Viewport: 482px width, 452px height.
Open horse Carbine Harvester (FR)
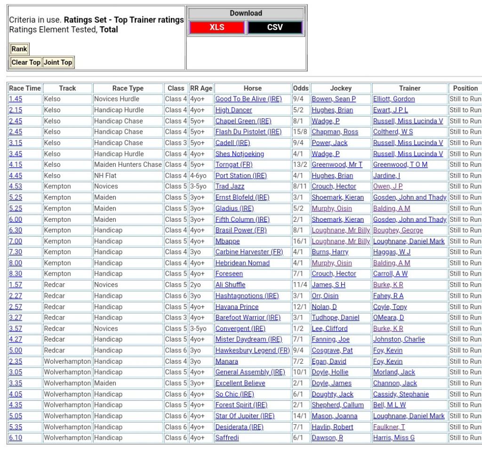click(249, 252)
